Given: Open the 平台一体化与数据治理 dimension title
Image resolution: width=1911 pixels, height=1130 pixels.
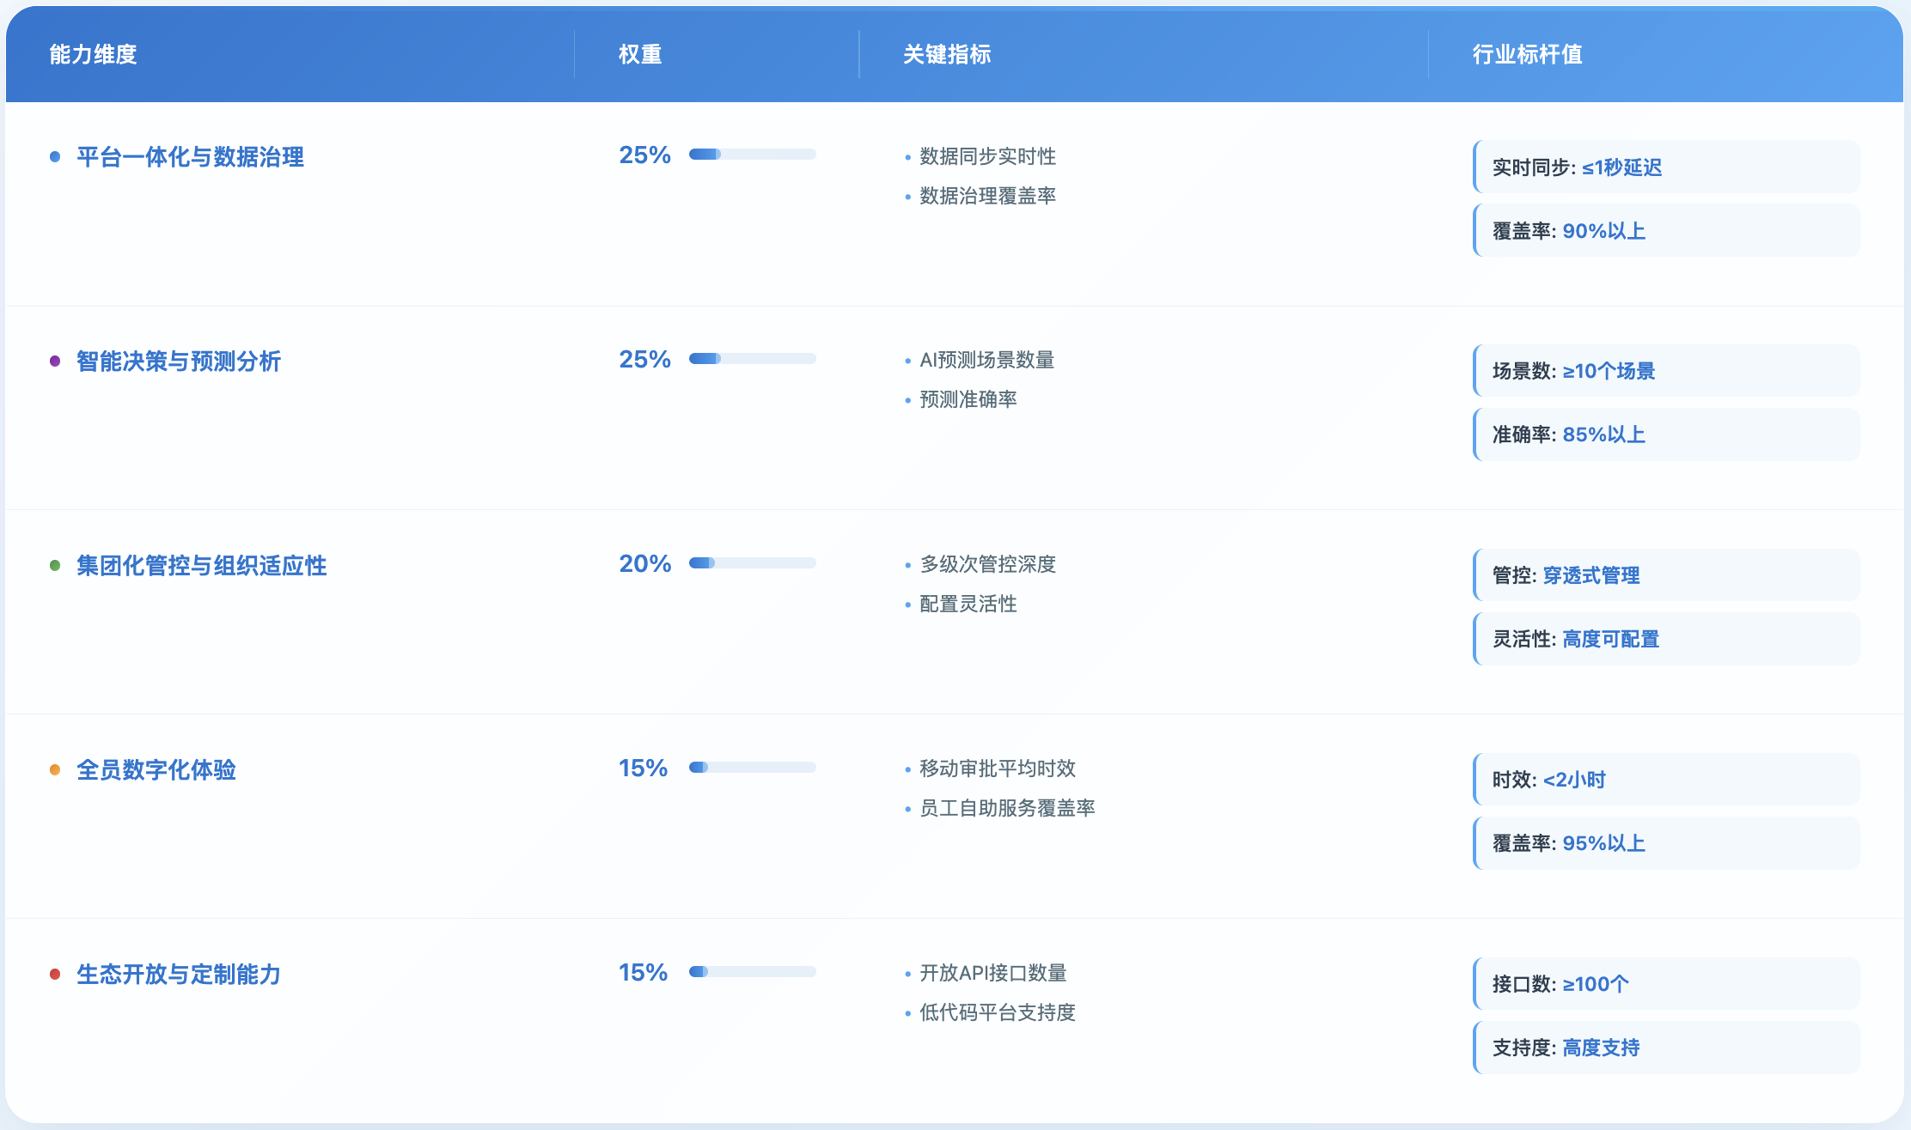Looking at the screenshot, I should pos(190,157).
